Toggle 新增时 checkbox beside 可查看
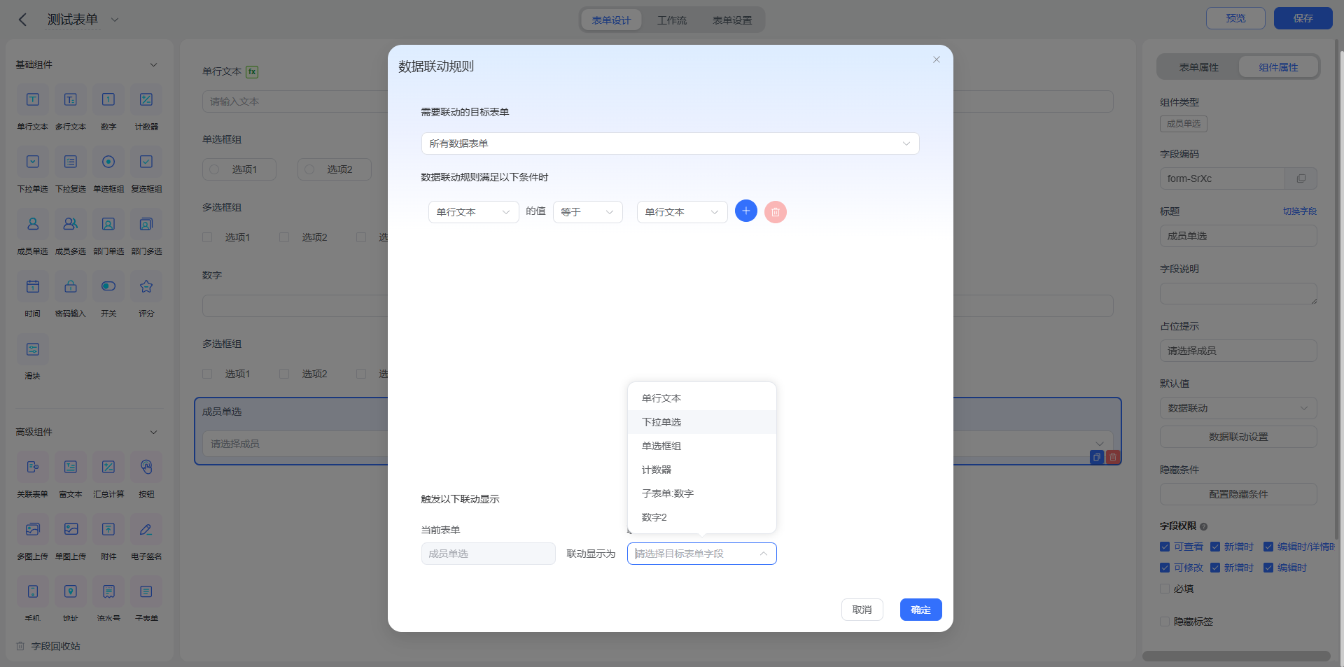 [x=1215, y=547]
